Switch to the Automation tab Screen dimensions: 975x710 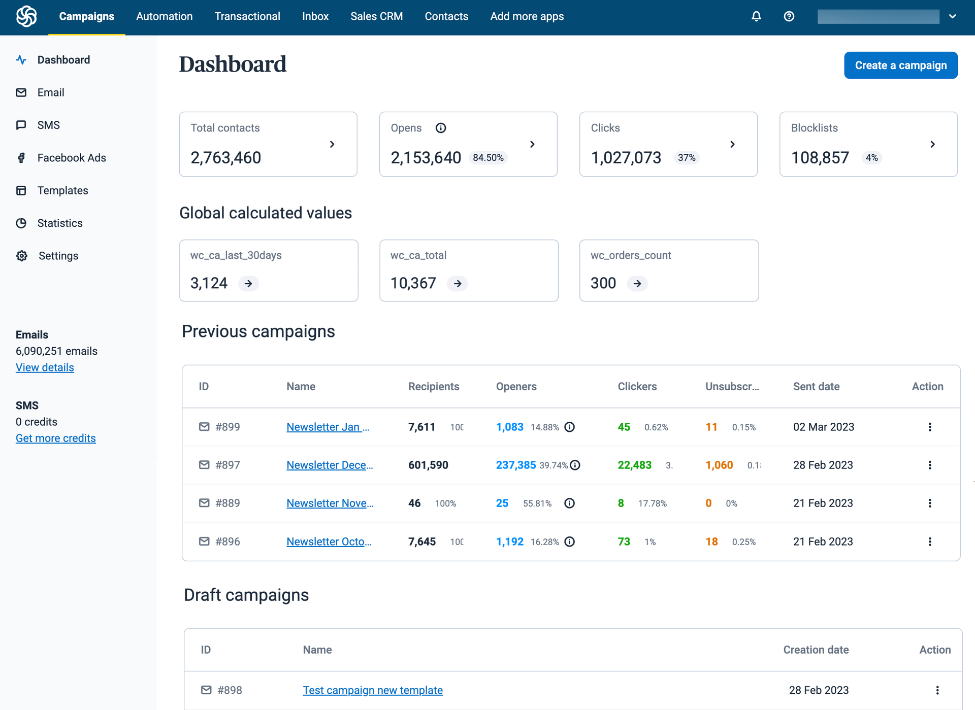[164, 16]
